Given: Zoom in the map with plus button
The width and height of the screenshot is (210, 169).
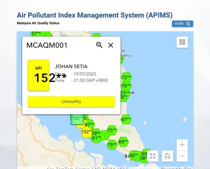Looking at the screenshot, I should 182,145.
